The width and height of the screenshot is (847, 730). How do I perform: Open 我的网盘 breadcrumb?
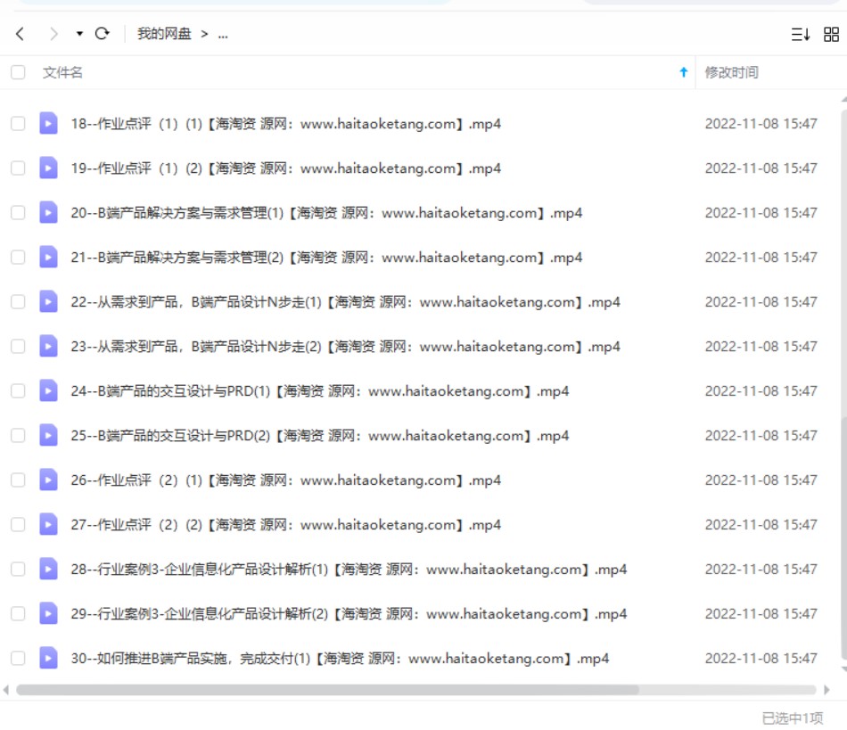pos(164,34)
